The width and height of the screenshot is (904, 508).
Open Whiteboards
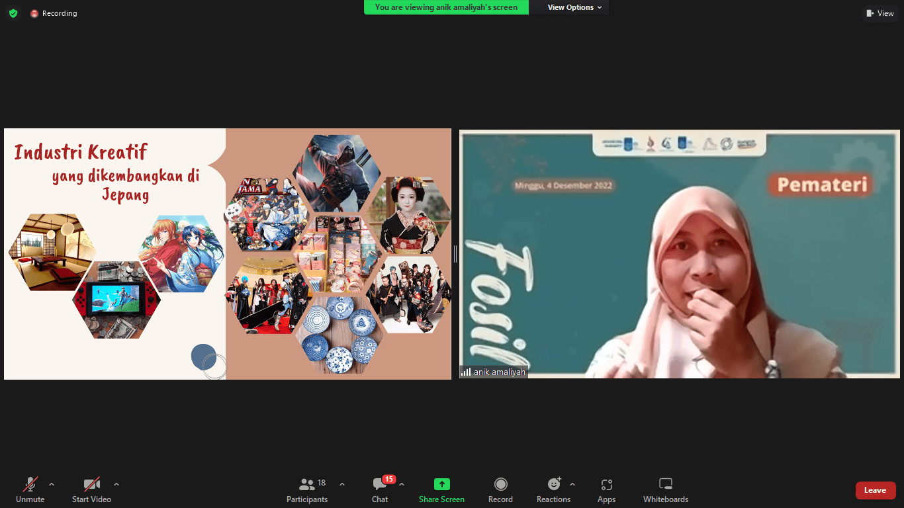tap(666, 490)
